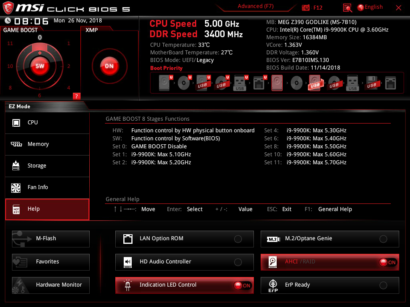
Task: Take a screenshot with the F12 camera icon
Action: pyautogui.click(x=305, y=8)
